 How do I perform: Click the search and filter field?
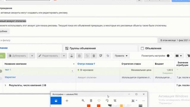78,40
